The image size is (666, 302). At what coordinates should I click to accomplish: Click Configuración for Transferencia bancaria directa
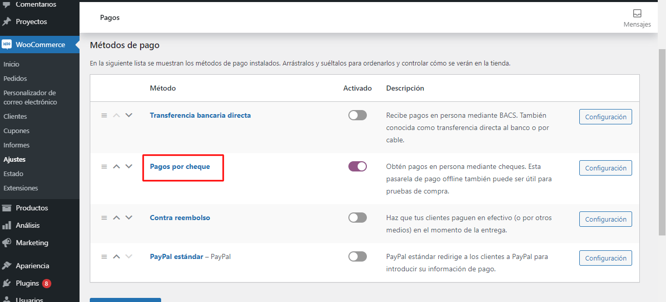(605, 117)
